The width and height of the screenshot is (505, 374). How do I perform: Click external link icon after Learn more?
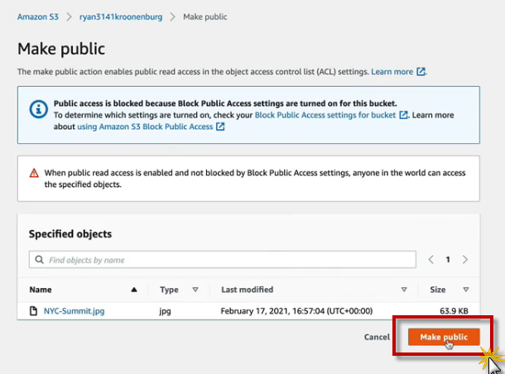click(421, 72)
